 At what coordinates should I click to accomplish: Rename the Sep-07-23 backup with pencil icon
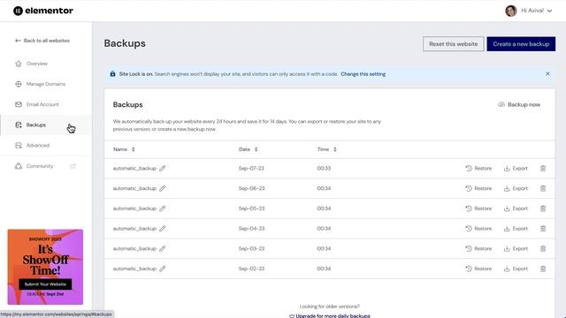click(x=163, y=169)
